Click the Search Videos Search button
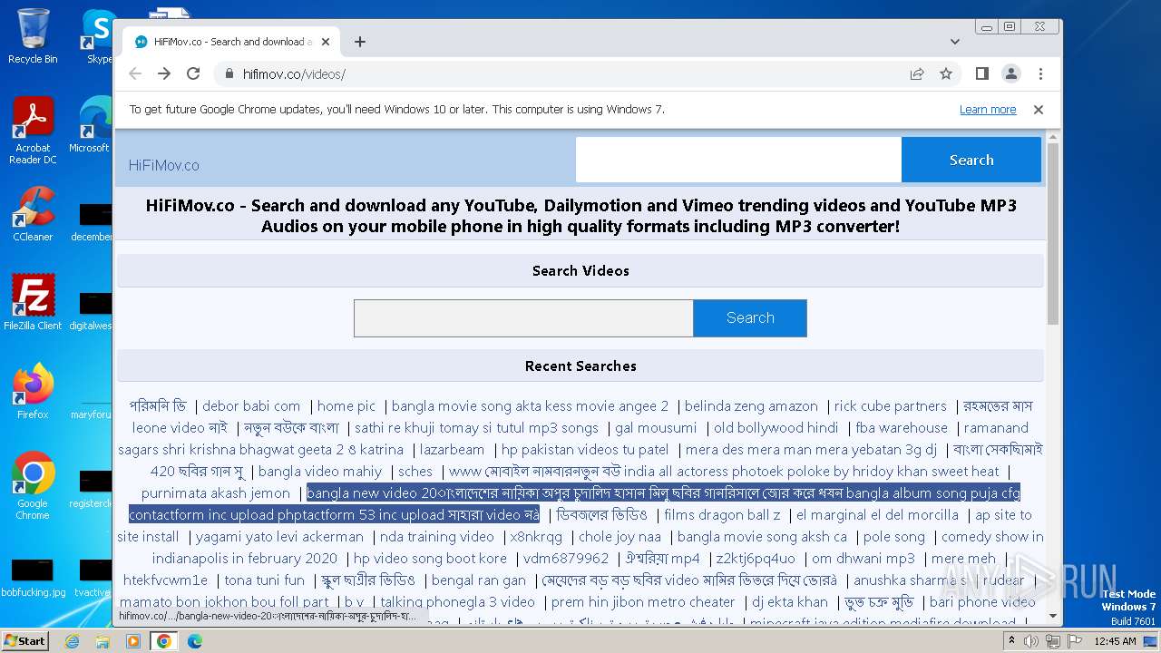Screen dimensions: 1161x653 (x=750, y=318)
